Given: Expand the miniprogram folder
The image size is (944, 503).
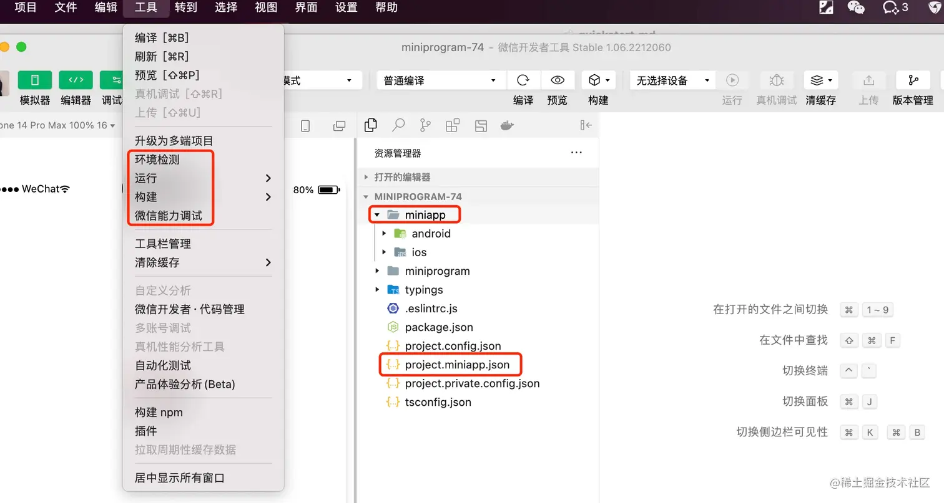Looking at the screenshot, I should click(478, 271).
